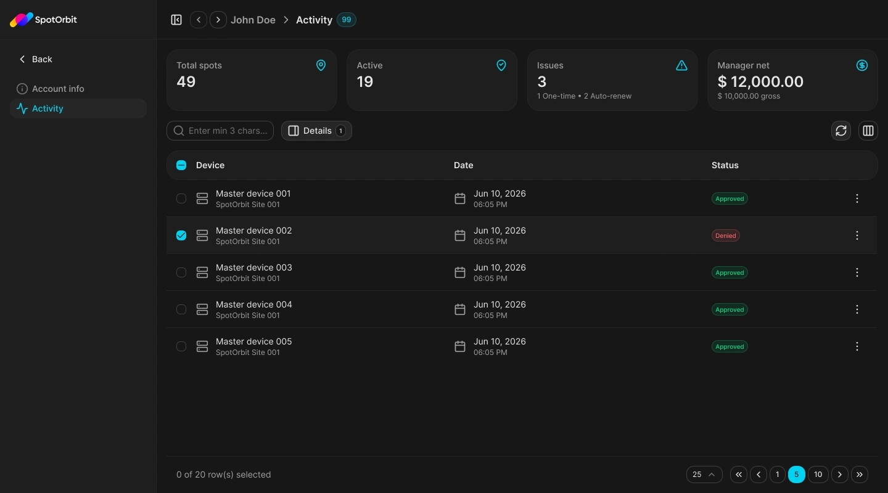The height and width of the screenshot is (493, 888).
Task: Select Activity in the sidebar
Action: (78, 108)
